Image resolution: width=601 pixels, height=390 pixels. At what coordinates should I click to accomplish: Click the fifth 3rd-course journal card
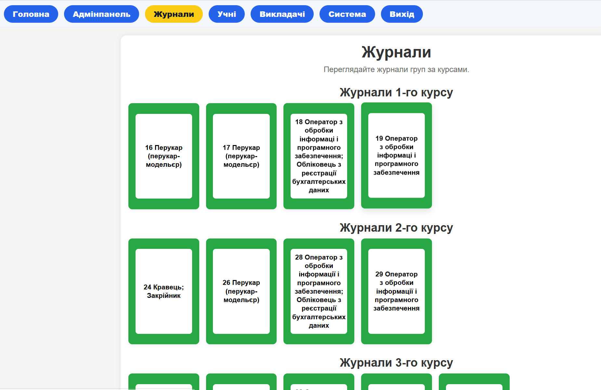click(474, 382)
